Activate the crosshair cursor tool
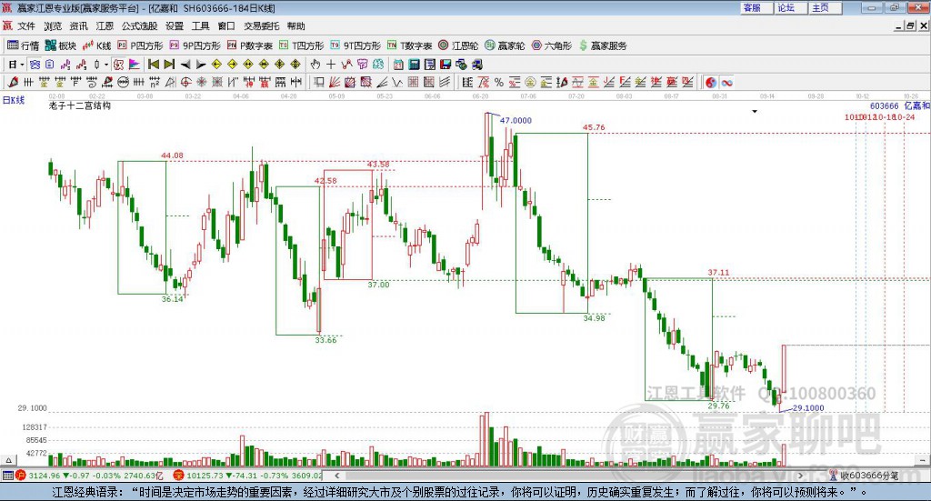 tap(331, 65)
